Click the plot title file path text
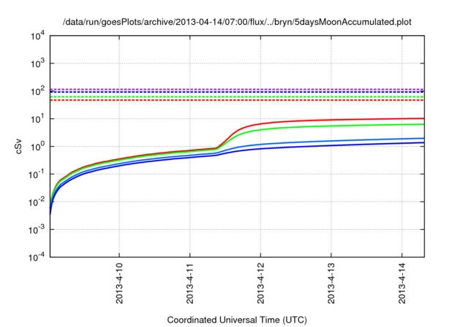Image resolution: width=468 pixels, height=327 pixels. coord(237,22)
